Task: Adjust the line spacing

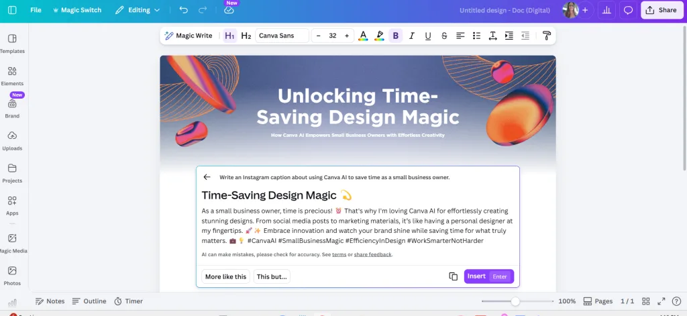Action: [493, 36]
